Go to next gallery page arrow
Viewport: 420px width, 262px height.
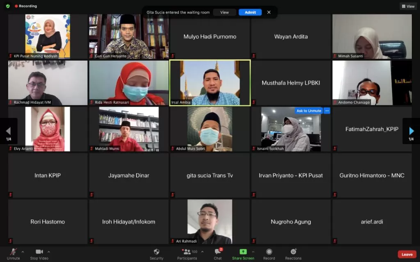[411, 131]
